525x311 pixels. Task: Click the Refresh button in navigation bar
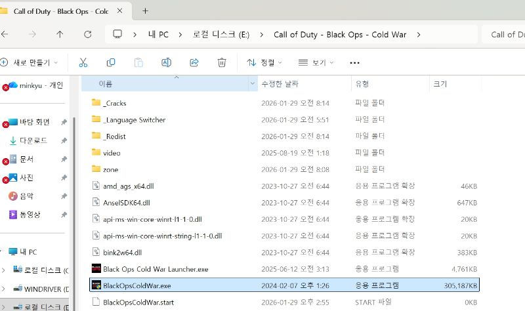click(x=87, y=35)
